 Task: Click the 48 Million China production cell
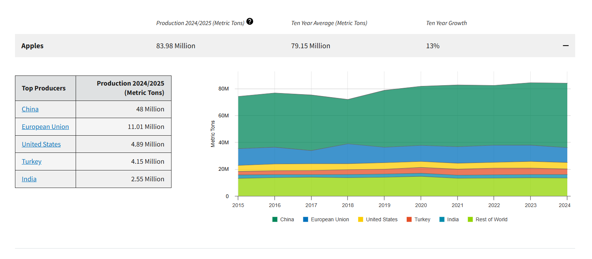(x=150, y=109)
